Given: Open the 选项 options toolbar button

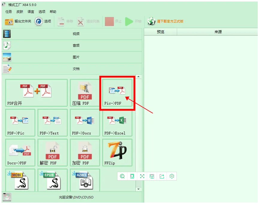Looking at the screenshot, I should [43, 21].
